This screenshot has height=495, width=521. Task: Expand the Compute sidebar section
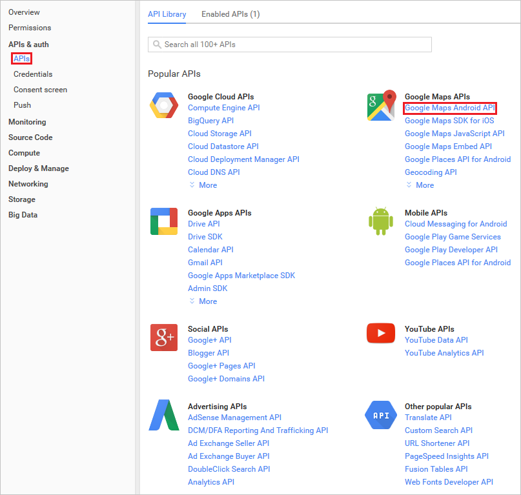24,153
